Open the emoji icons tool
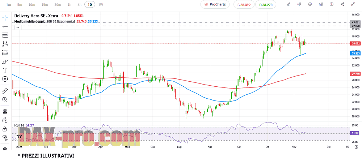 pyautogui.click(x=5, y=79)
